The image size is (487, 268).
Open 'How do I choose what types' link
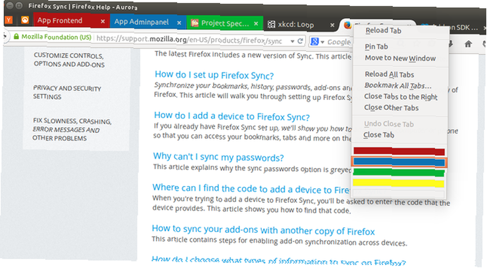point(279,261)
